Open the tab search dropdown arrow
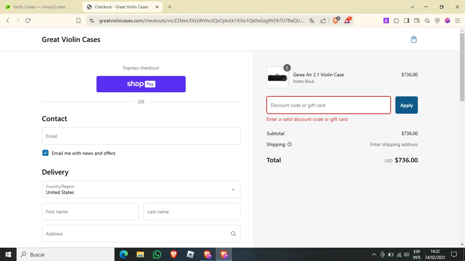 click(x=412, y=7)
